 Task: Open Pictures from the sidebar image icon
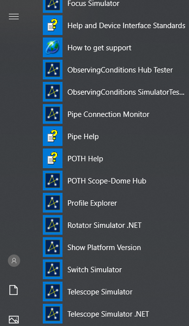click(14, 320)
